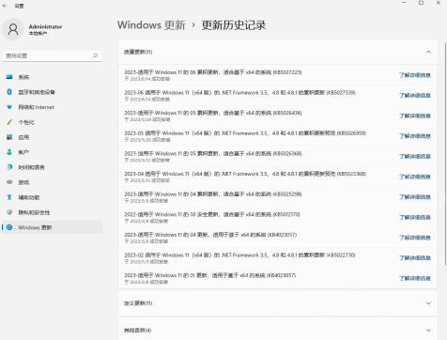Open 了解详细信息 for KB5026959
The height and width of the screenshot is (340, 447).
point(415,136)
